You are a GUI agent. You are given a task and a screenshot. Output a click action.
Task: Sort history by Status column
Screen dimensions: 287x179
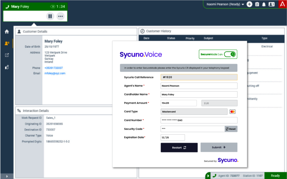[171, 38]
